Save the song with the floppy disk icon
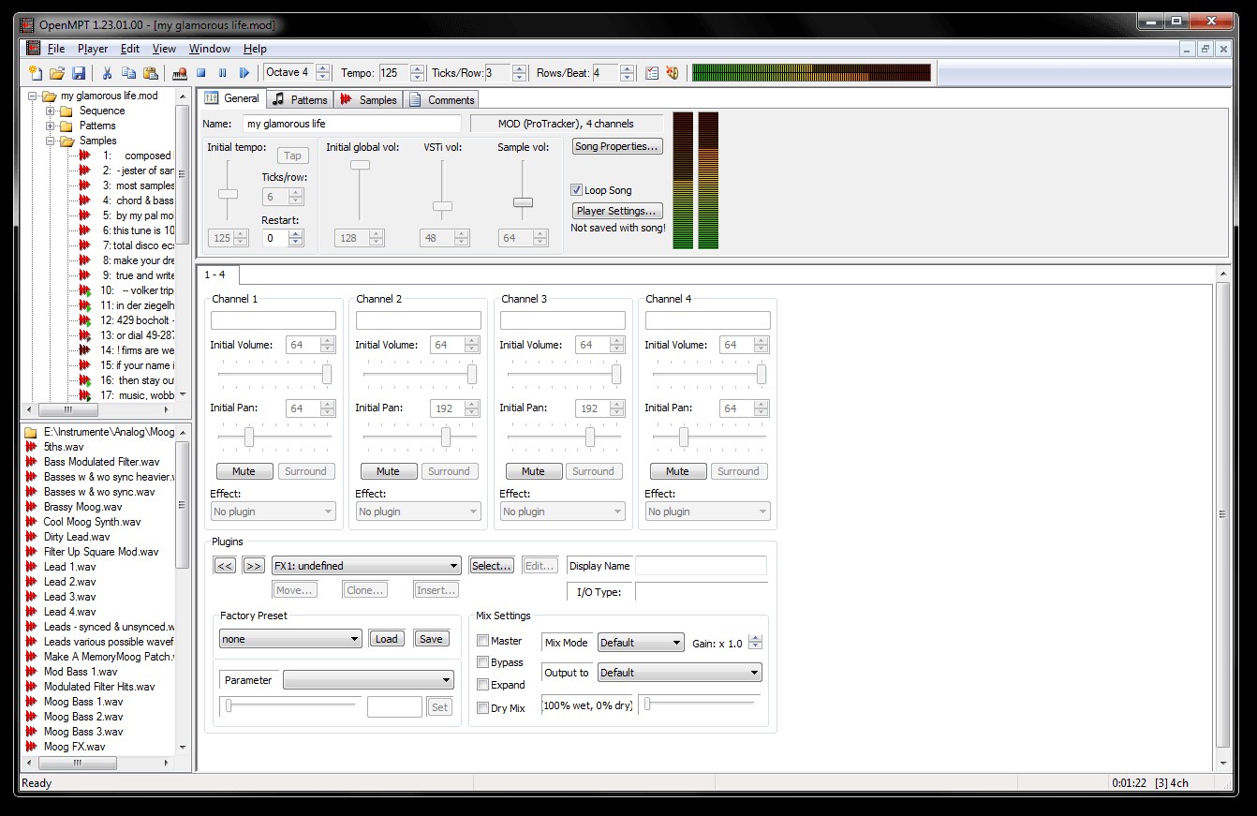 79,73
